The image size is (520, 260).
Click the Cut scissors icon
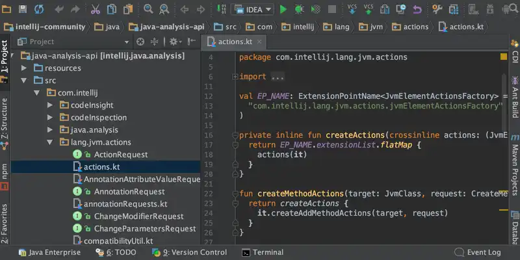[96, 9]
